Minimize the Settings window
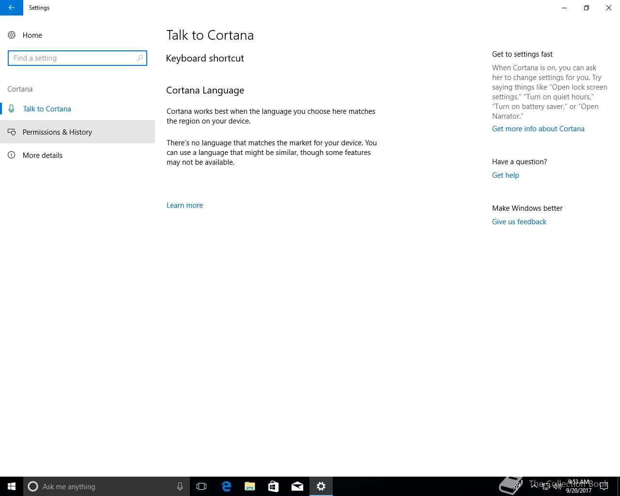This screenshot has width=620, height=496. click(x=564, y=8)
